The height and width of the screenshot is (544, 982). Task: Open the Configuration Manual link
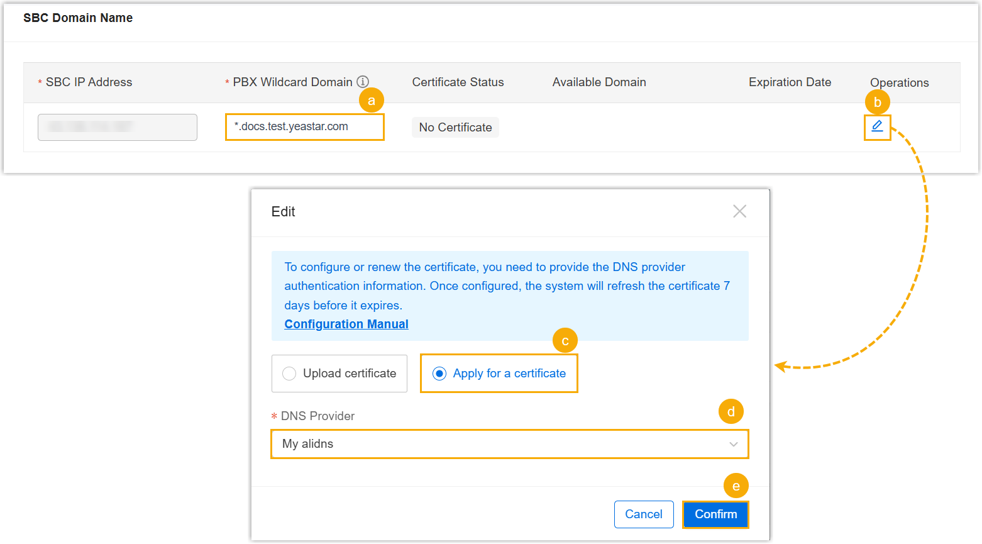pos(346,324)
